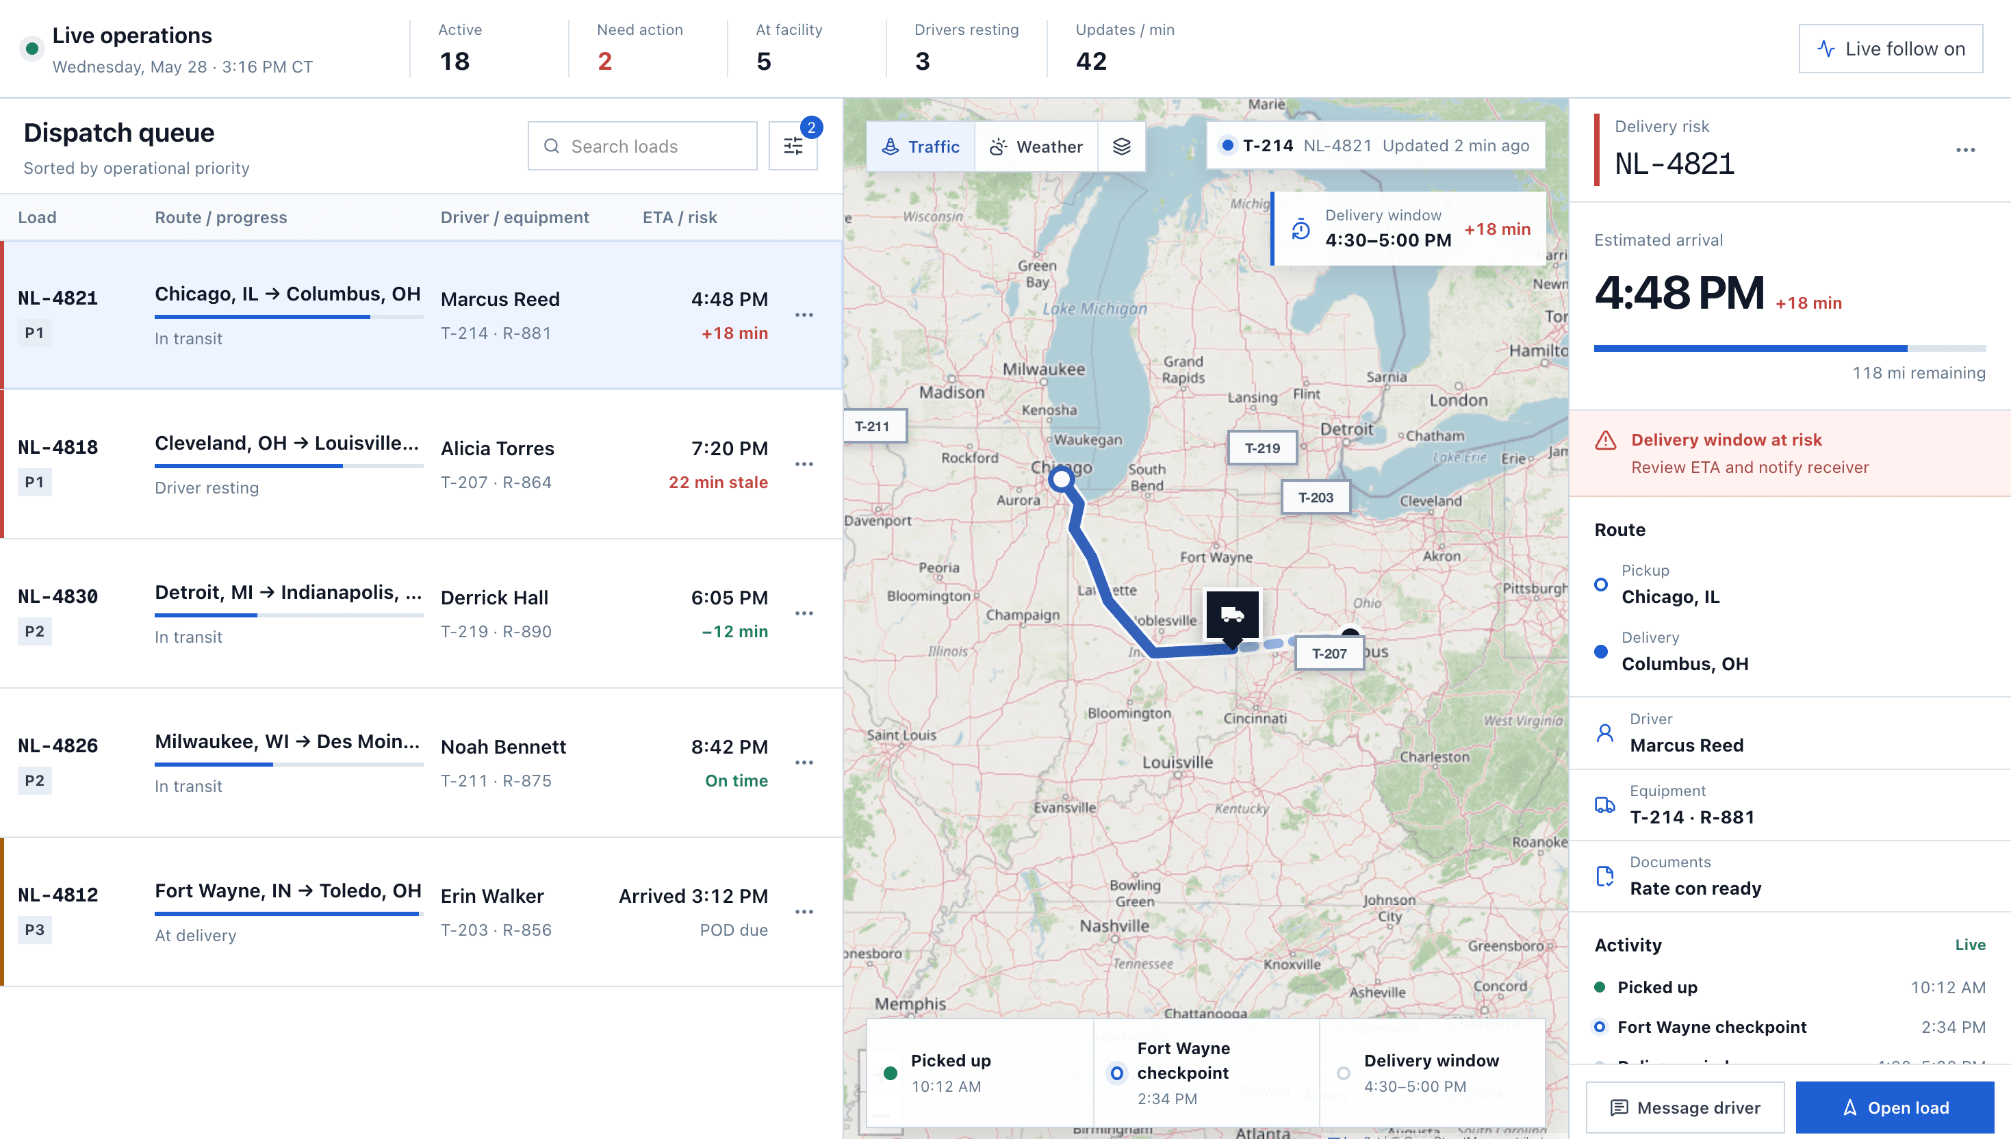The image size is (2011, 1139).
Task: Open the Delivery risk panel overflow menu
Action: point(1966,150)
